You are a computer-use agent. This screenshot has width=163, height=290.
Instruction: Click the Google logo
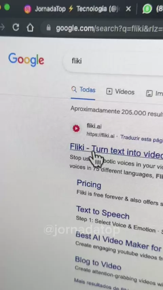tap(26, 60)
